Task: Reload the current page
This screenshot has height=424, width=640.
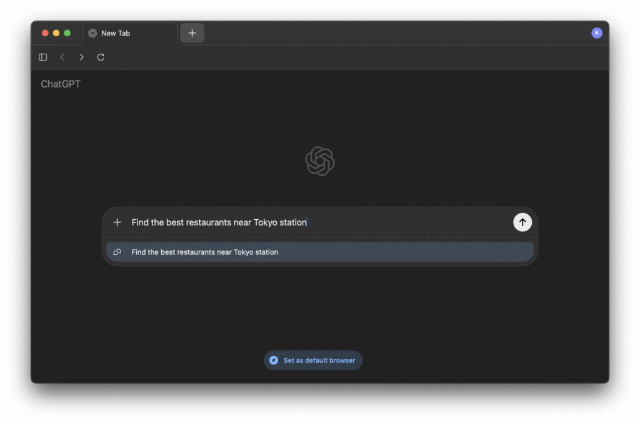Action: tap(101, 57)
